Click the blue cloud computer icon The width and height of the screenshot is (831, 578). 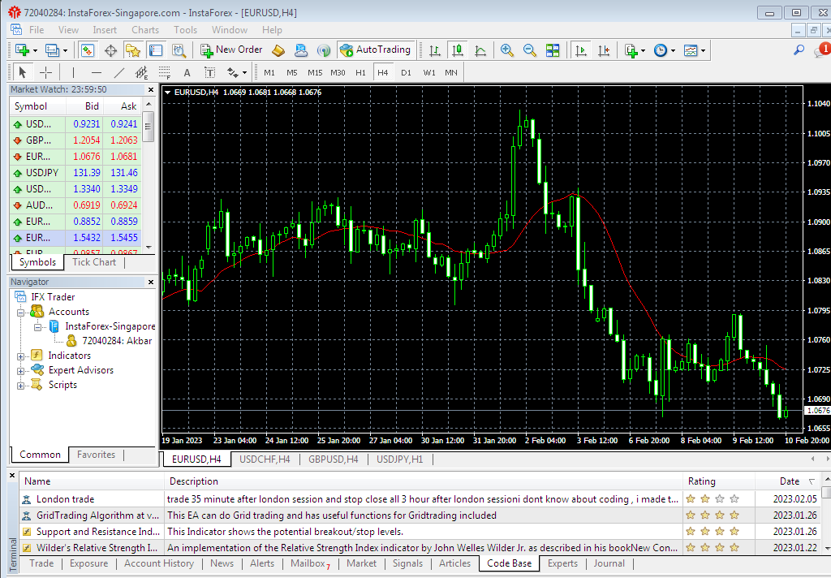point(301,50)
